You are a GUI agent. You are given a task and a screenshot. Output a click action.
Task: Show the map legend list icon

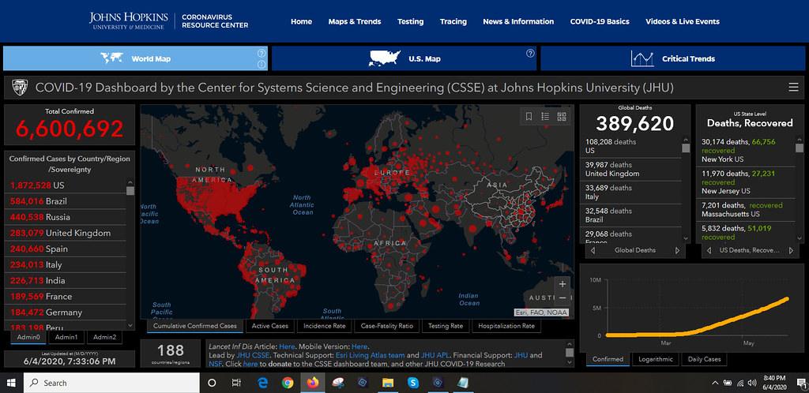pos(545,116)
